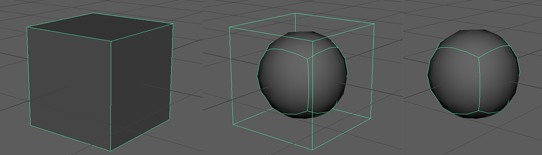Select the wireframe cage's bottom front corner
Viewport: 542px width, 155px height.
coord(313,149)
